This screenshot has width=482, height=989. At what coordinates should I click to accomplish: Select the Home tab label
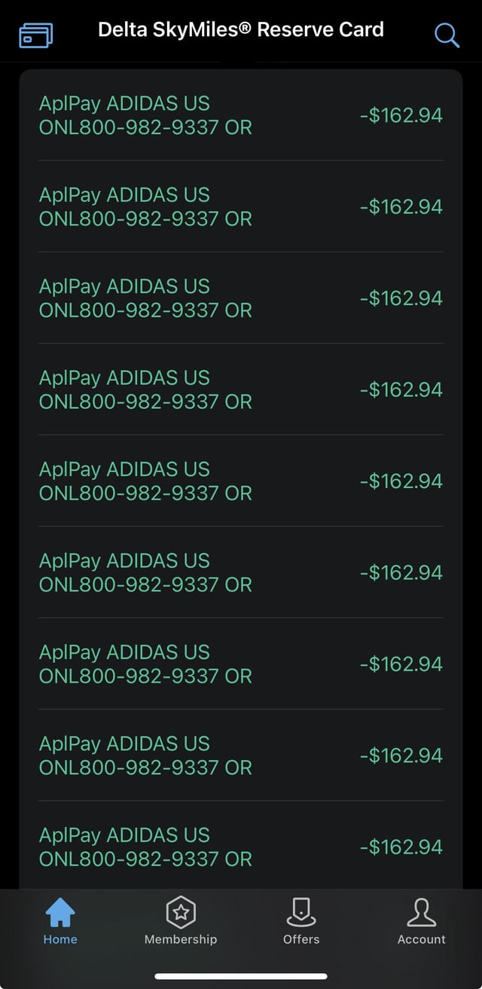pos(60,939)
